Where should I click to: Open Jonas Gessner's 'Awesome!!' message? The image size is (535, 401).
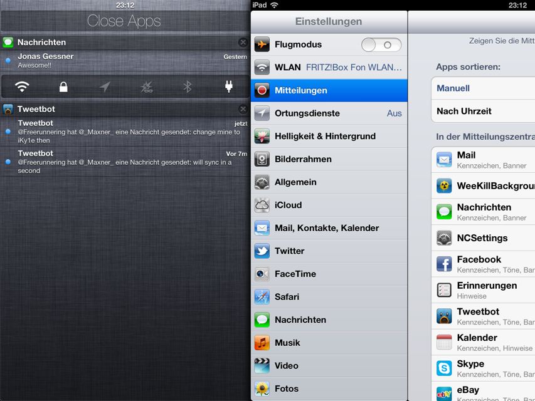(x=125, y=61)
